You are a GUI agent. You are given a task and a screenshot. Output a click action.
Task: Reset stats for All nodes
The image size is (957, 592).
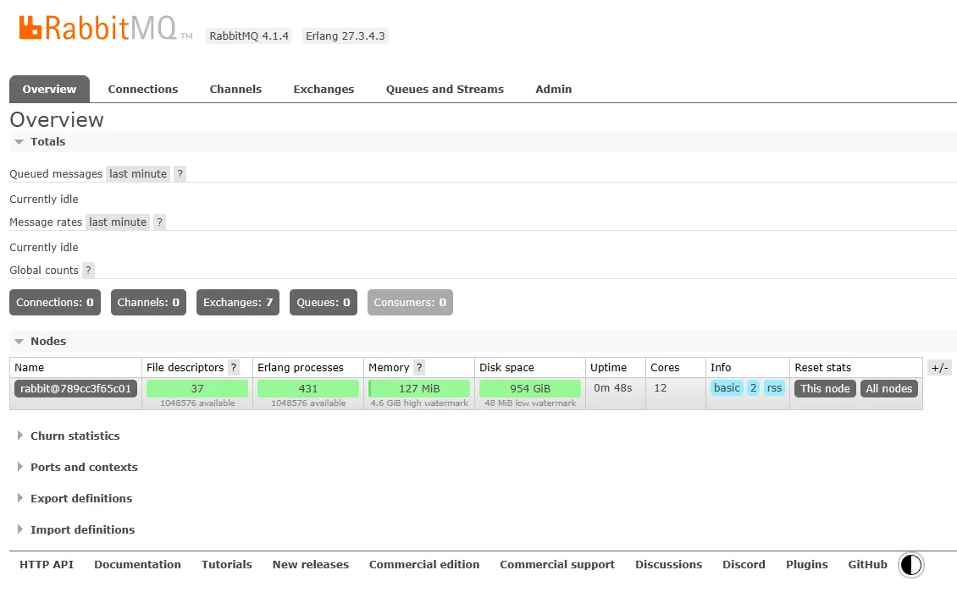click(888, 388)
